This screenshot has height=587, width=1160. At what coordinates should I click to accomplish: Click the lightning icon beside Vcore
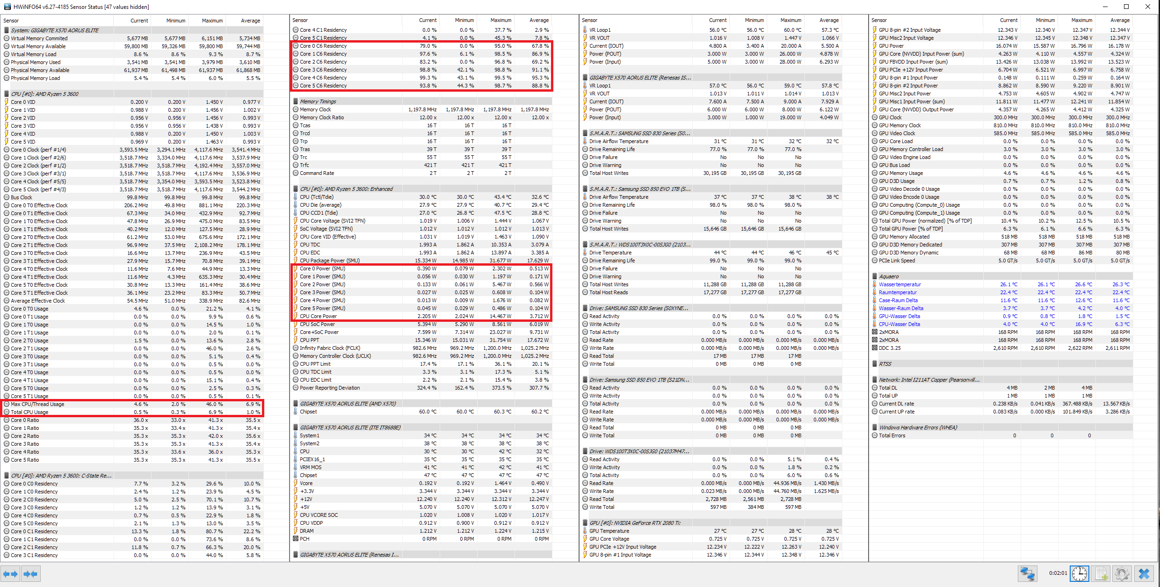pos(296,483)
